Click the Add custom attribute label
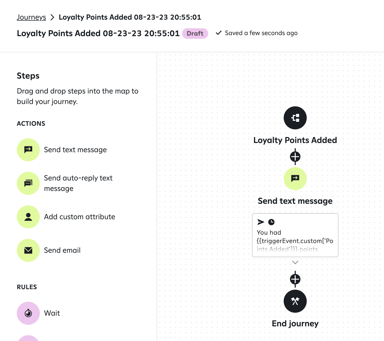This screenshot has width=384, height=341. pyautogui.click(x=80, y=217)
